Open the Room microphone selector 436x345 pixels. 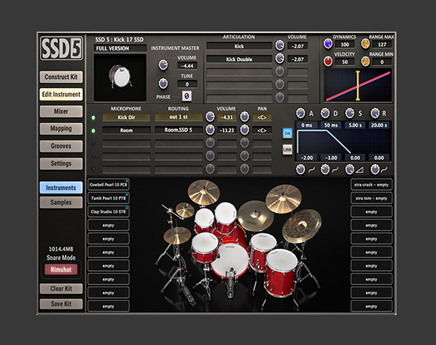[x=126, y=130]
